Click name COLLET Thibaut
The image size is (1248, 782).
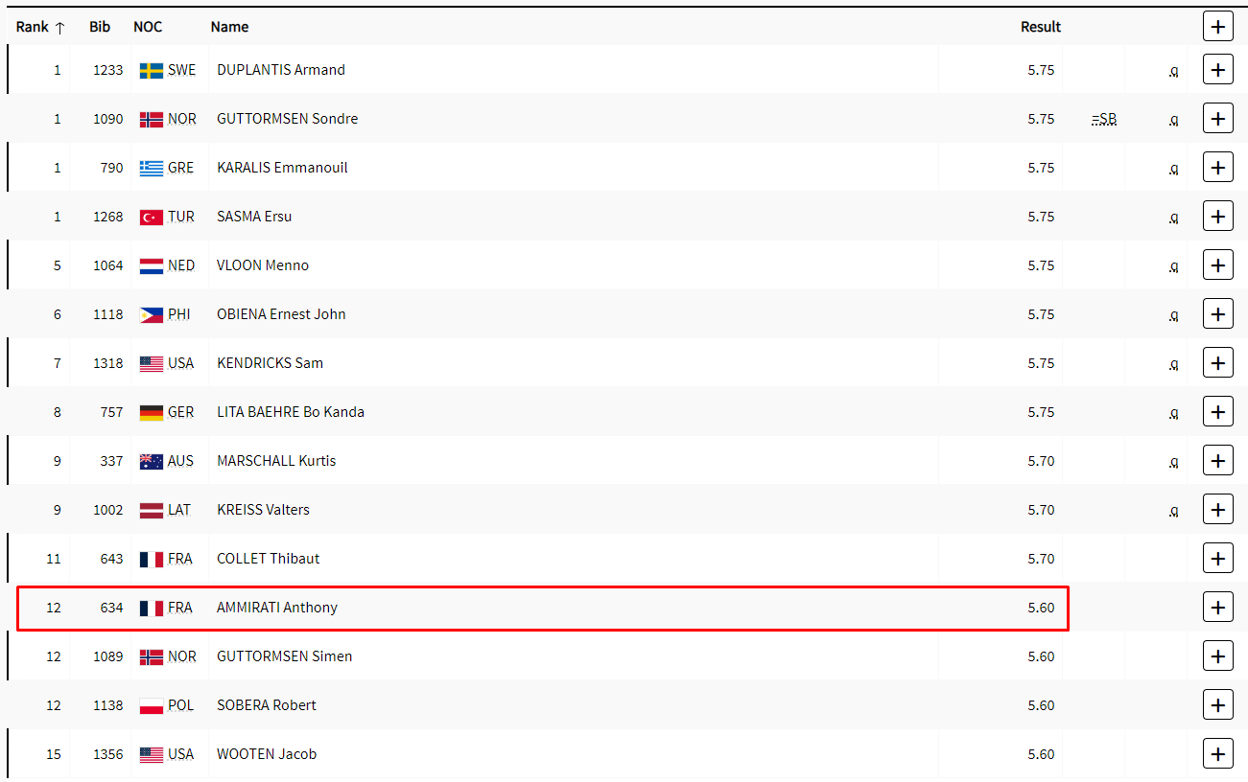(x=269, y=559)
